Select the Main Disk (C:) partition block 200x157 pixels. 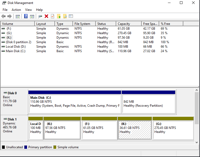coord(75,102)
